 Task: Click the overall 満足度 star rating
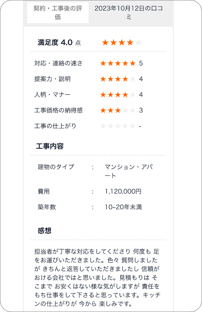coord(122,43)
